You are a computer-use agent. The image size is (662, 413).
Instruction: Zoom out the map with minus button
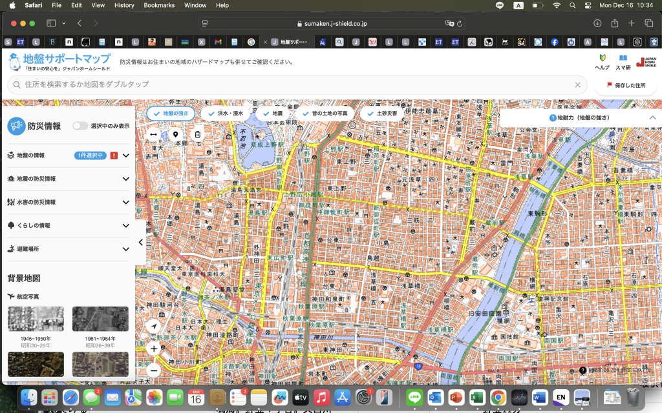point(154,370)
